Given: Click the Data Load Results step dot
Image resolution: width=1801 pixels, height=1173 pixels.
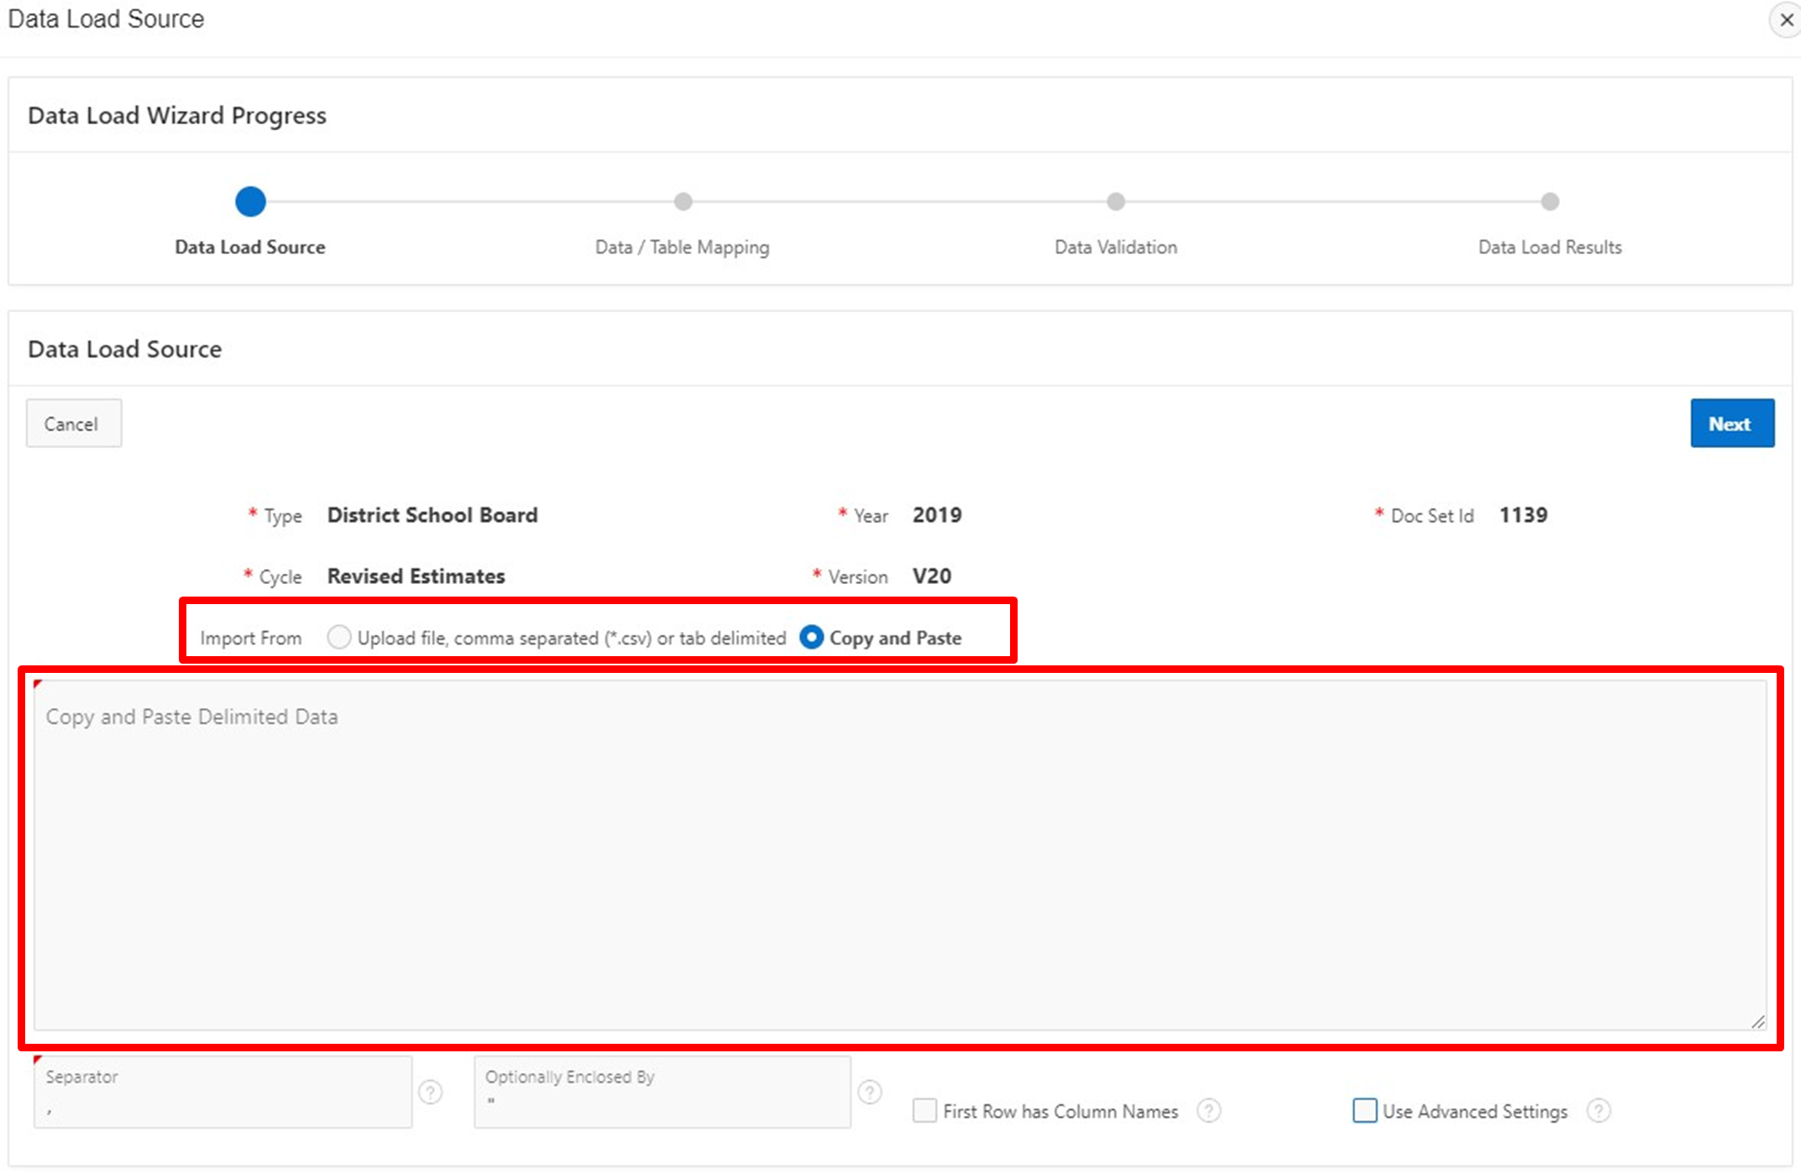Looking at the screenshot, I should [1550, 201].
